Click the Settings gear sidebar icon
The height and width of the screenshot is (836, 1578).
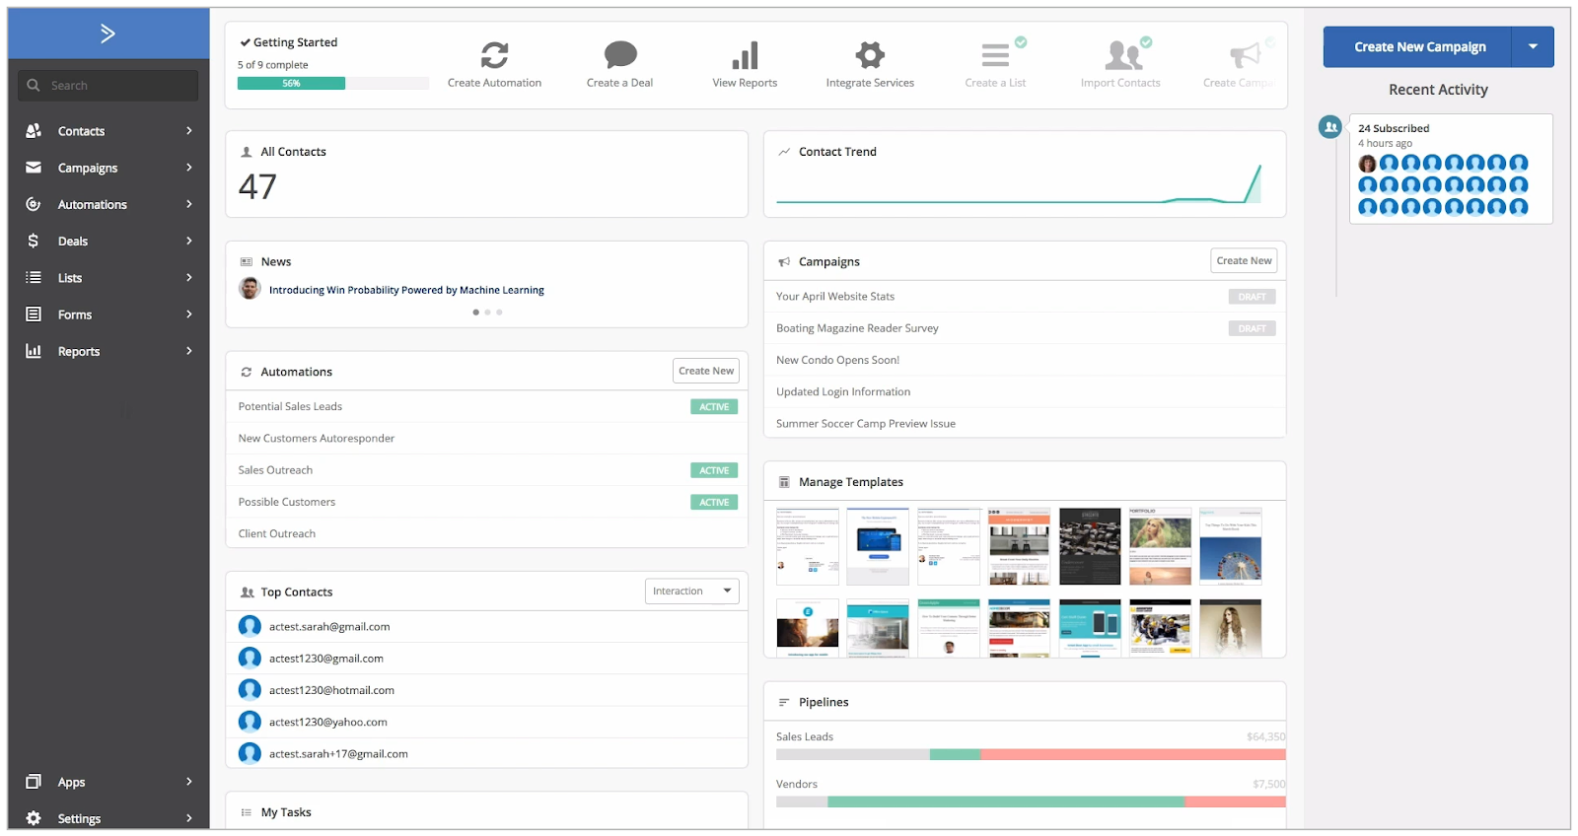(x=34, y=818)
